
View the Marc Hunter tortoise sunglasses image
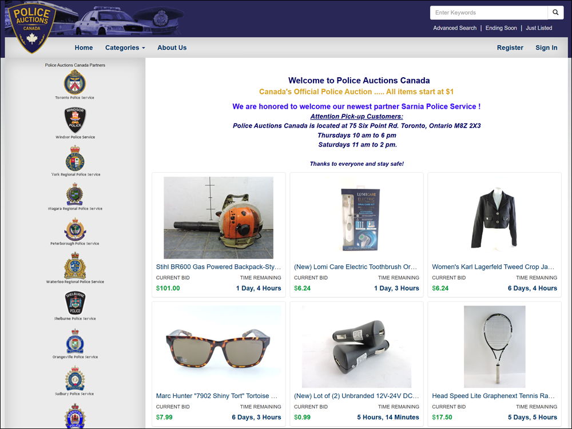click(219, 347)
